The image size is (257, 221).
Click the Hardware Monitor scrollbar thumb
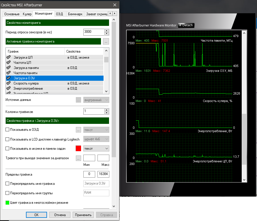(244, 139)
